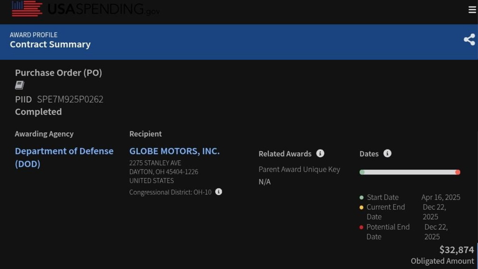Click the UNITED STATES country line

pos(152,181)
